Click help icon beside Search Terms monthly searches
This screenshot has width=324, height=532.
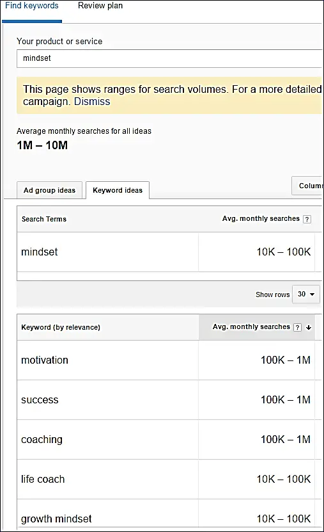point(307,219)
